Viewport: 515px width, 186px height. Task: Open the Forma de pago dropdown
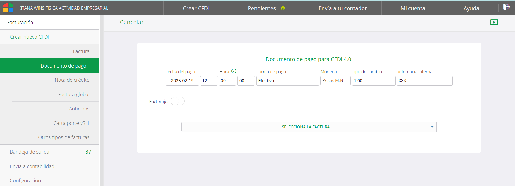pos(287,81)
